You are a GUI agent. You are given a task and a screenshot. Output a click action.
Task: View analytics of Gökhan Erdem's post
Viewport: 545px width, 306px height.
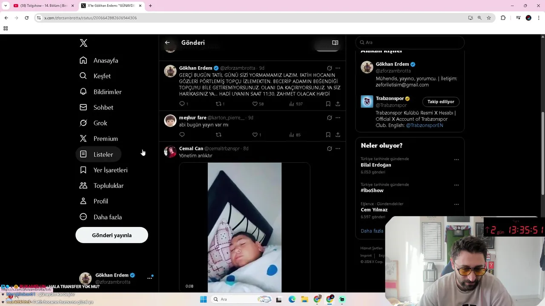(292, 104)
